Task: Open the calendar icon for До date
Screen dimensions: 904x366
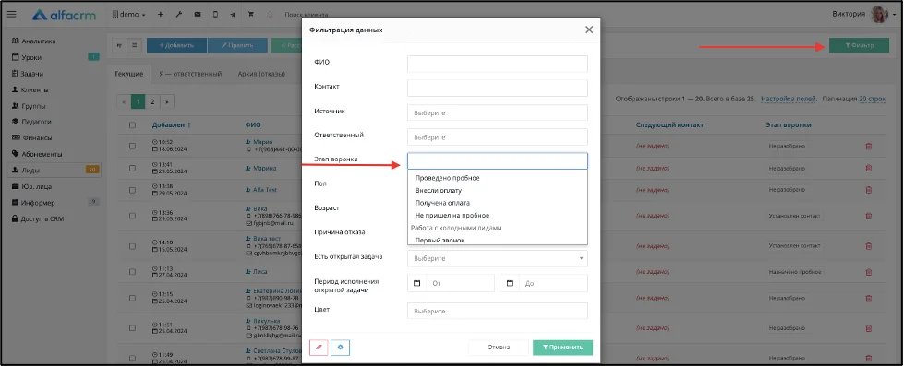Action: 510,283
